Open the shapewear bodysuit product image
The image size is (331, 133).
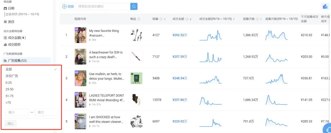click(136, 100)
